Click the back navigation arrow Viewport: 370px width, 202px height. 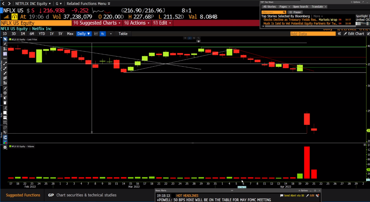point(3,4)
